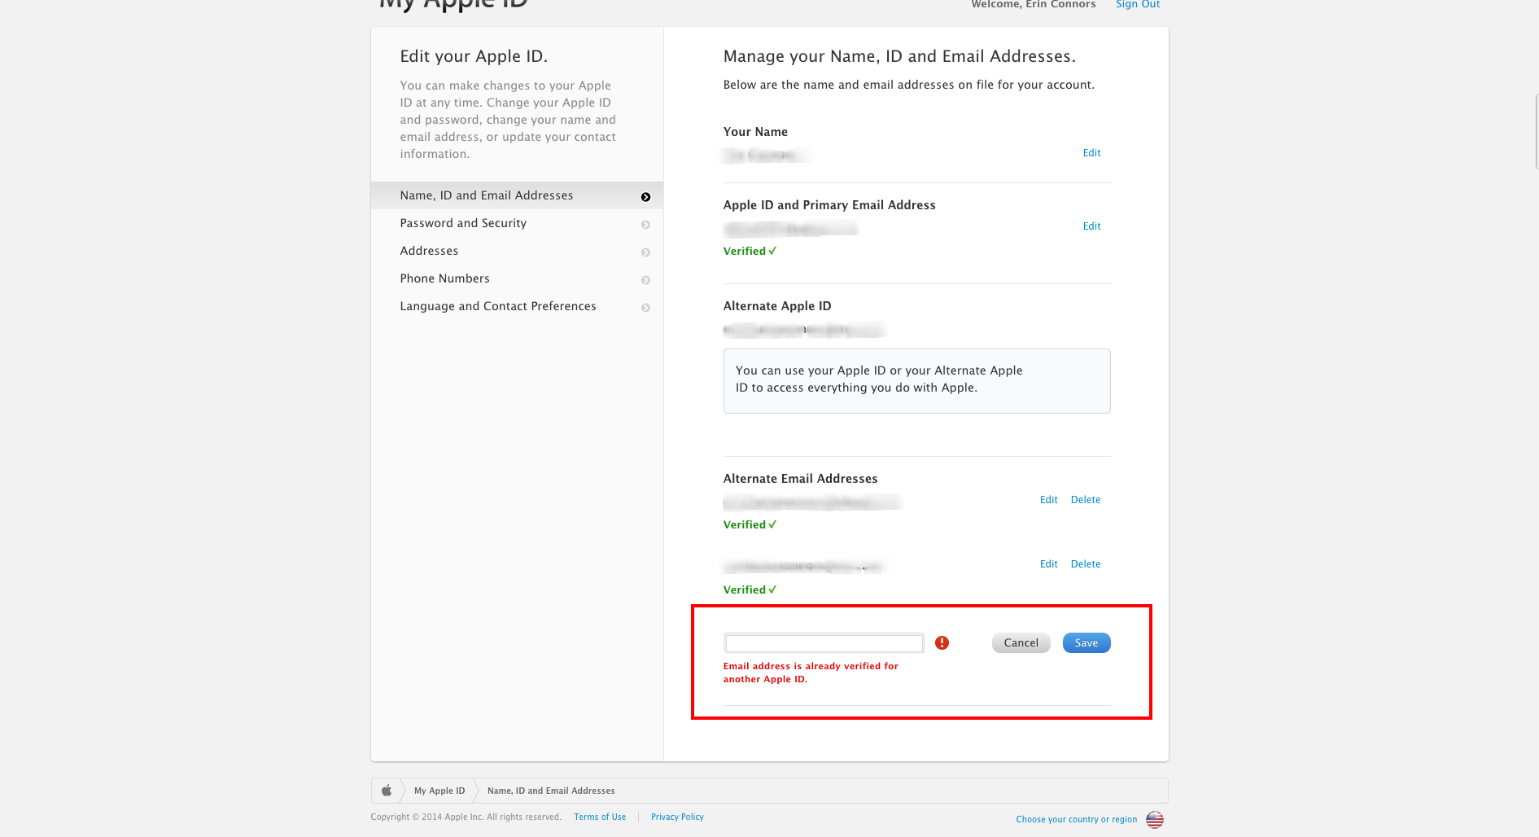Click the 'Edit your Apple ID.' heading
The height and width of the screenshot is (837, 1539).
pyautogui.click(x=474, y=56)
